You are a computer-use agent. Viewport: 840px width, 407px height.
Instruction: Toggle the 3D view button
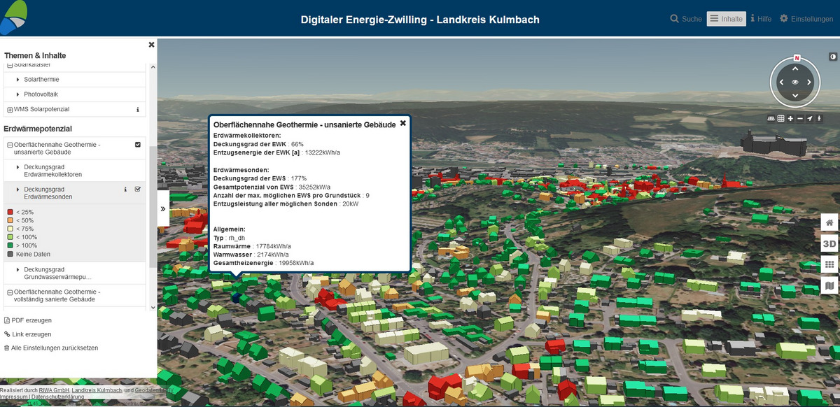click(829, 243)
